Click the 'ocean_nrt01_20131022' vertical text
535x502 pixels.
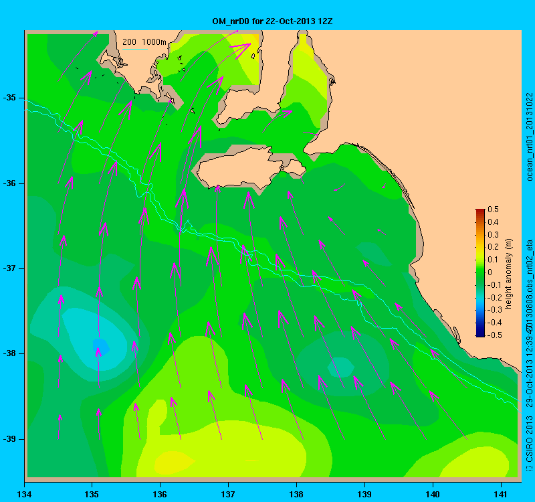pos(529,137)
